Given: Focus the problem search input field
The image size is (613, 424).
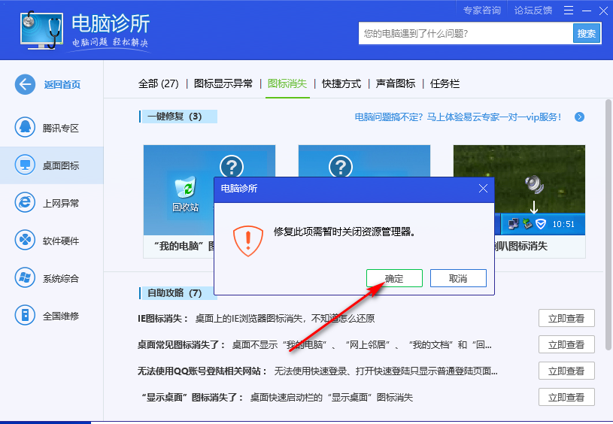Looking at the screenshot, I should coord(465,33).
